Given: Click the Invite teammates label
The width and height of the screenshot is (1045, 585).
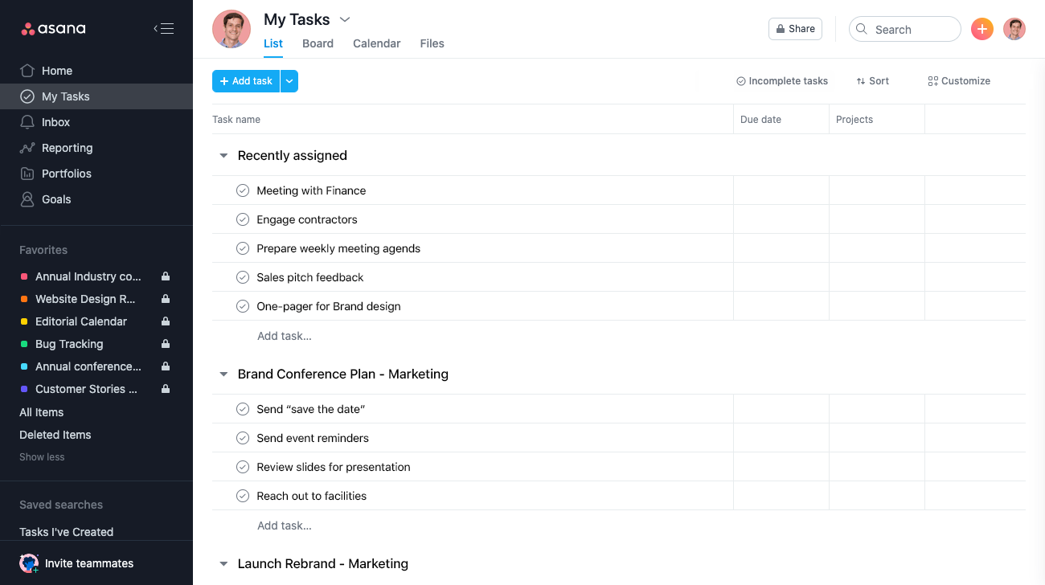Looking at the screenshot, I should (89, 563).
